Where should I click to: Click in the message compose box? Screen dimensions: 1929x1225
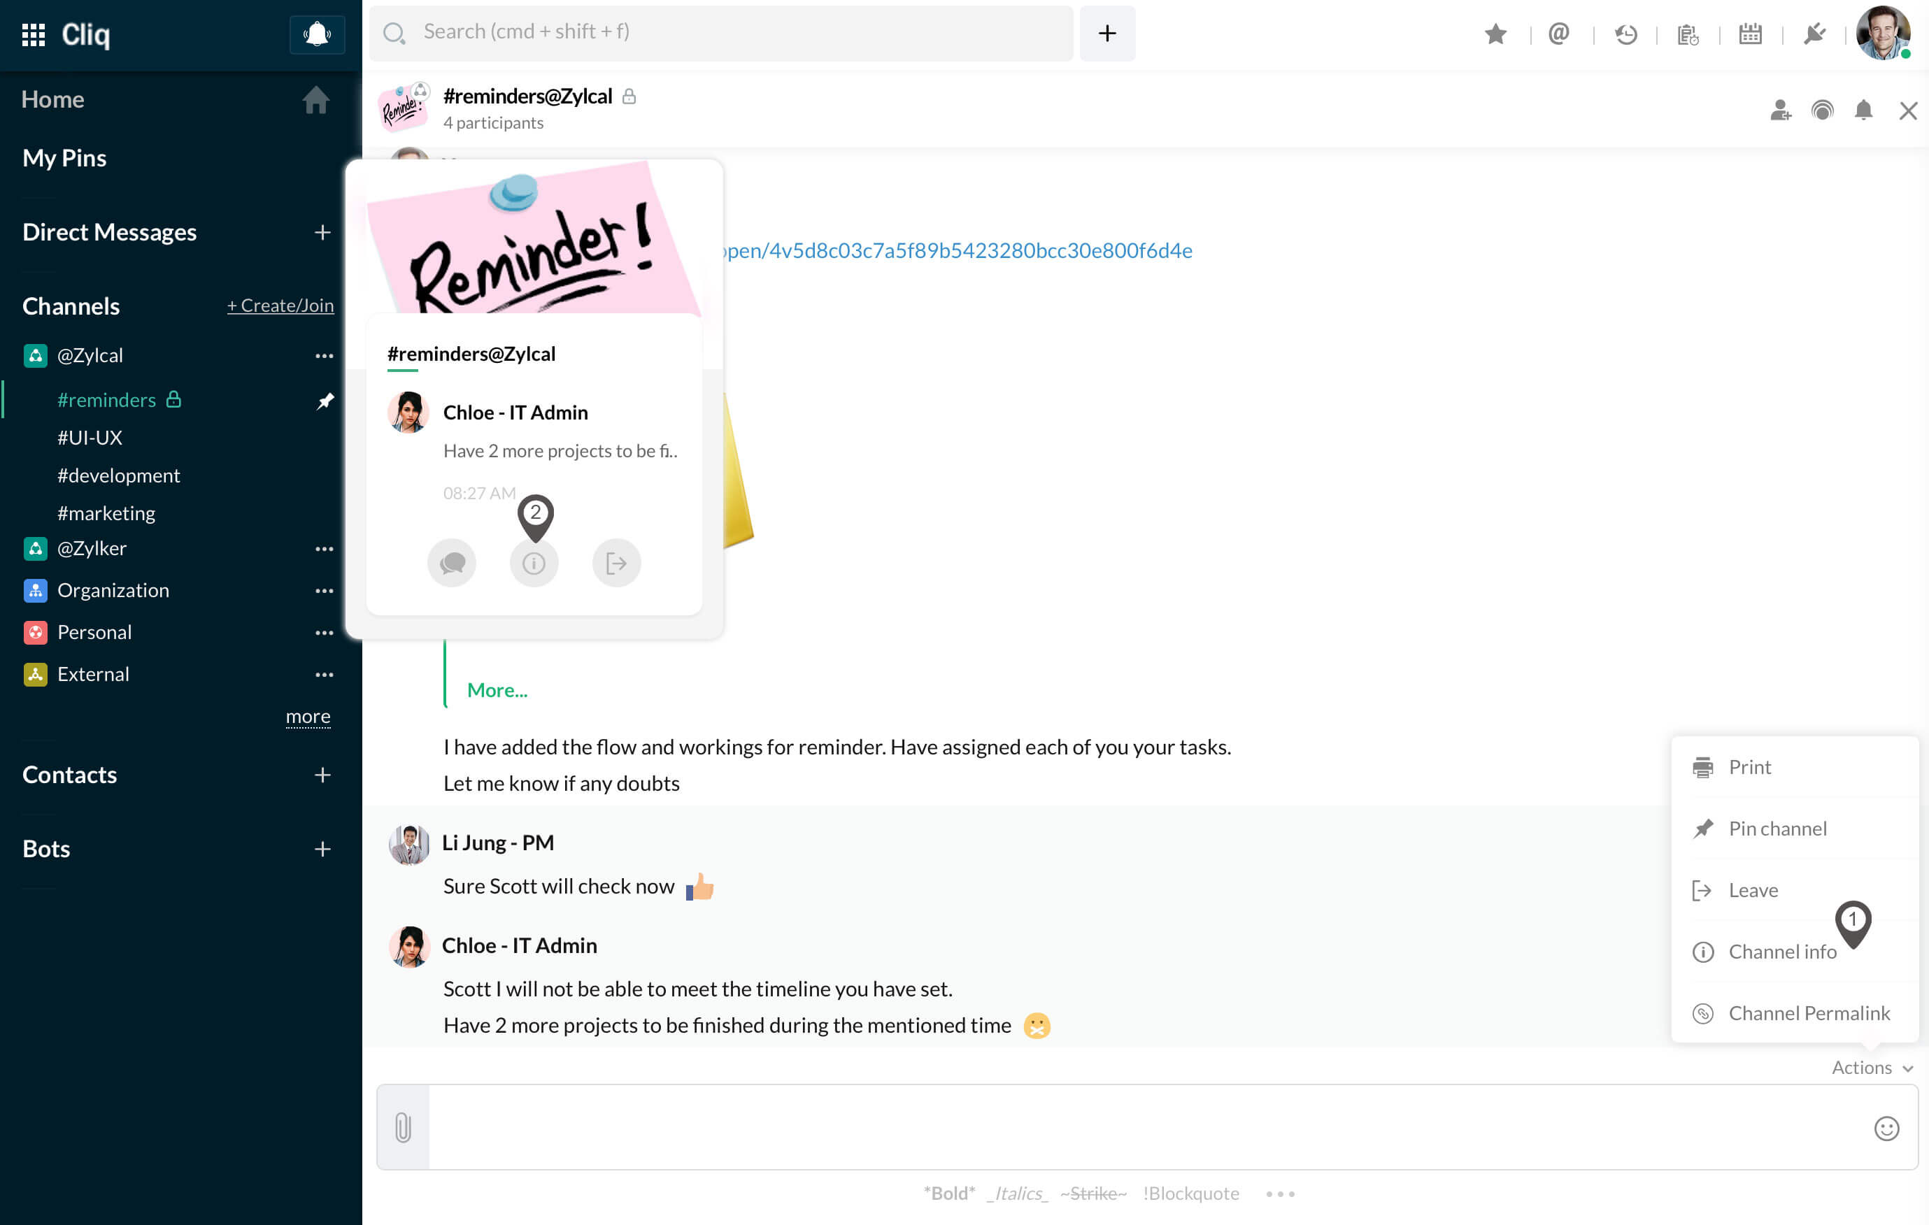(x=1147, y=1126)
